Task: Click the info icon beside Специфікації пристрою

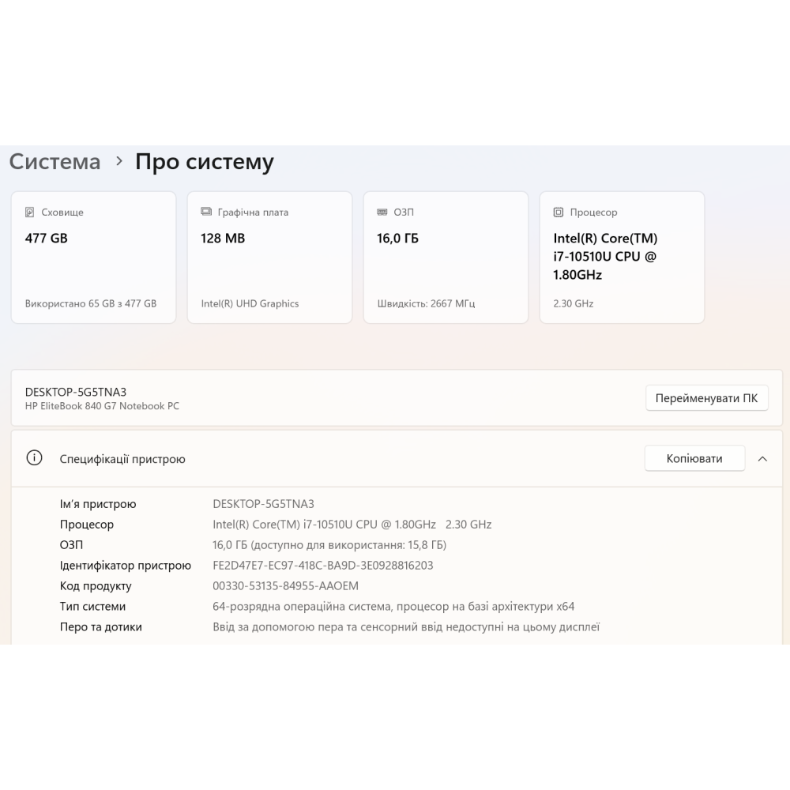Action: point(34,458)
